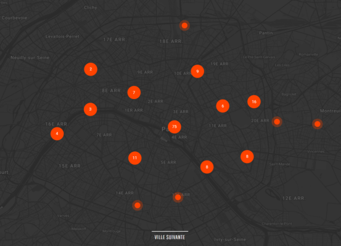Click the cluster marker labeled 6
The width and height of the screenshot is (341, 246).
click(x=223, y=106)
